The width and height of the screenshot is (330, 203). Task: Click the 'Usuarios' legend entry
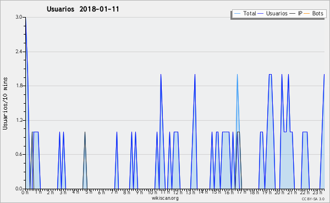tap(277, 13)
